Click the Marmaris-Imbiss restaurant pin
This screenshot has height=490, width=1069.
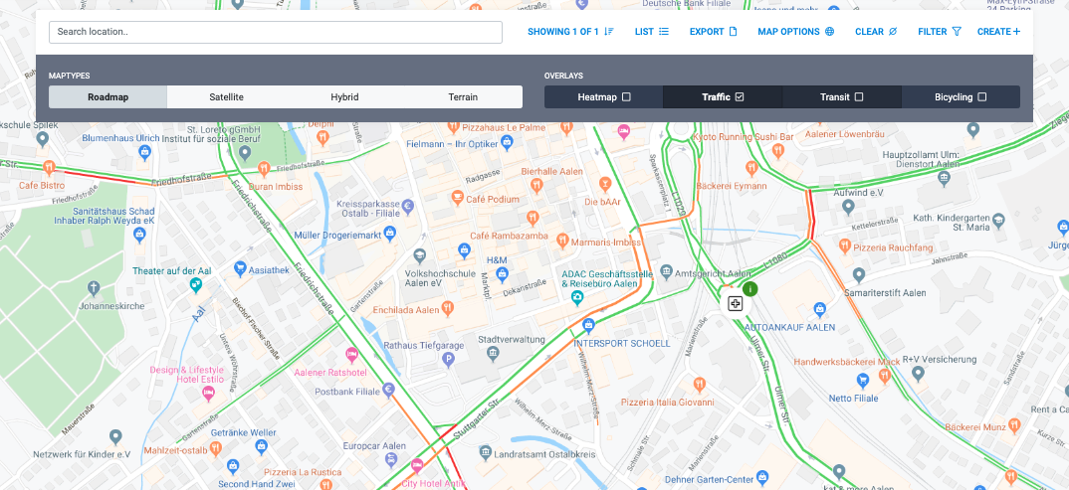(x=562, y=239)
